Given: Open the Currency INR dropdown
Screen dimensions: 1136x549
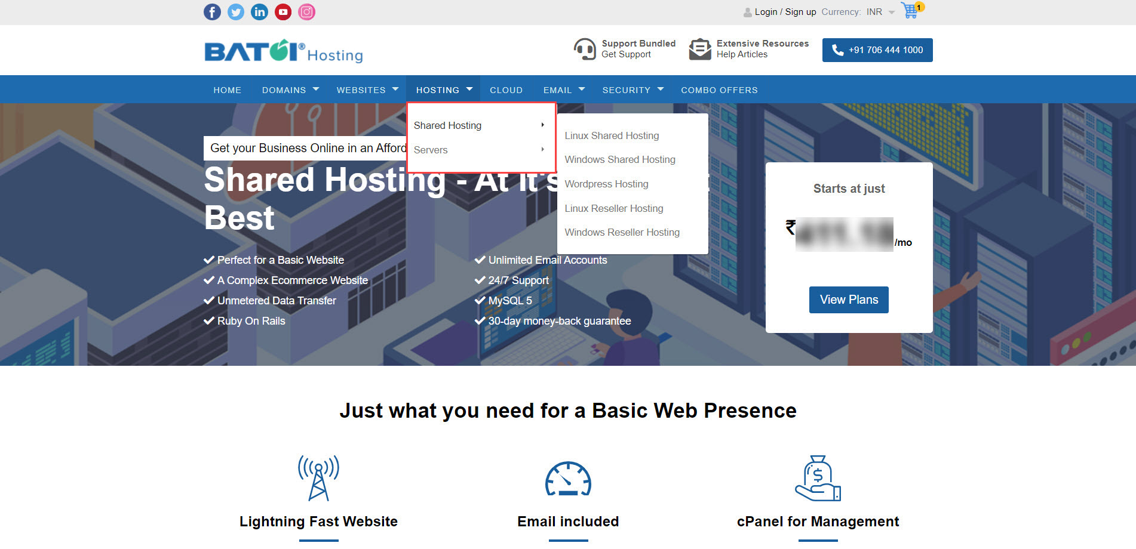Looking at the screenshot, I should point(881,12).
